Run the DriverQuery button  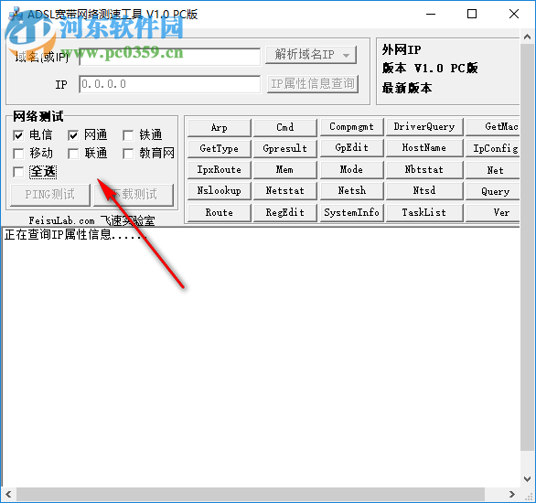[424, 127]
